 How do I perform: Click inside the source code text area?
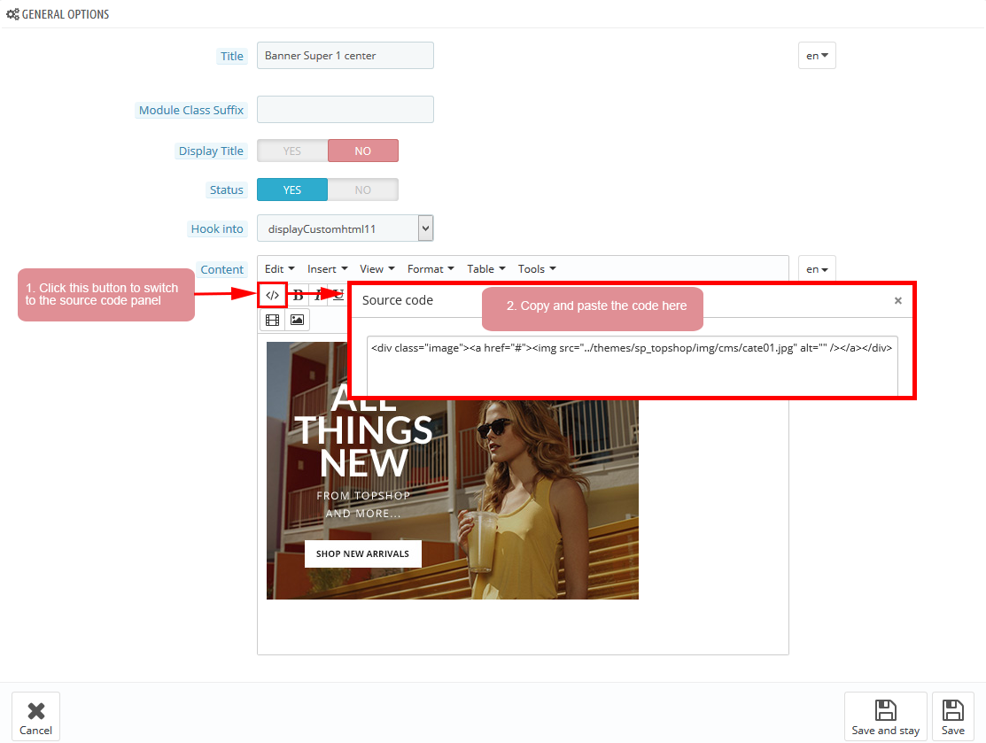pos(632,366)
